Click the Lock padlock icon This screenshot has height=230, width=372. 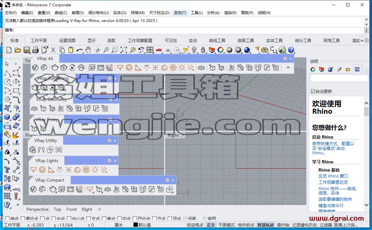[x=203, y=50]
